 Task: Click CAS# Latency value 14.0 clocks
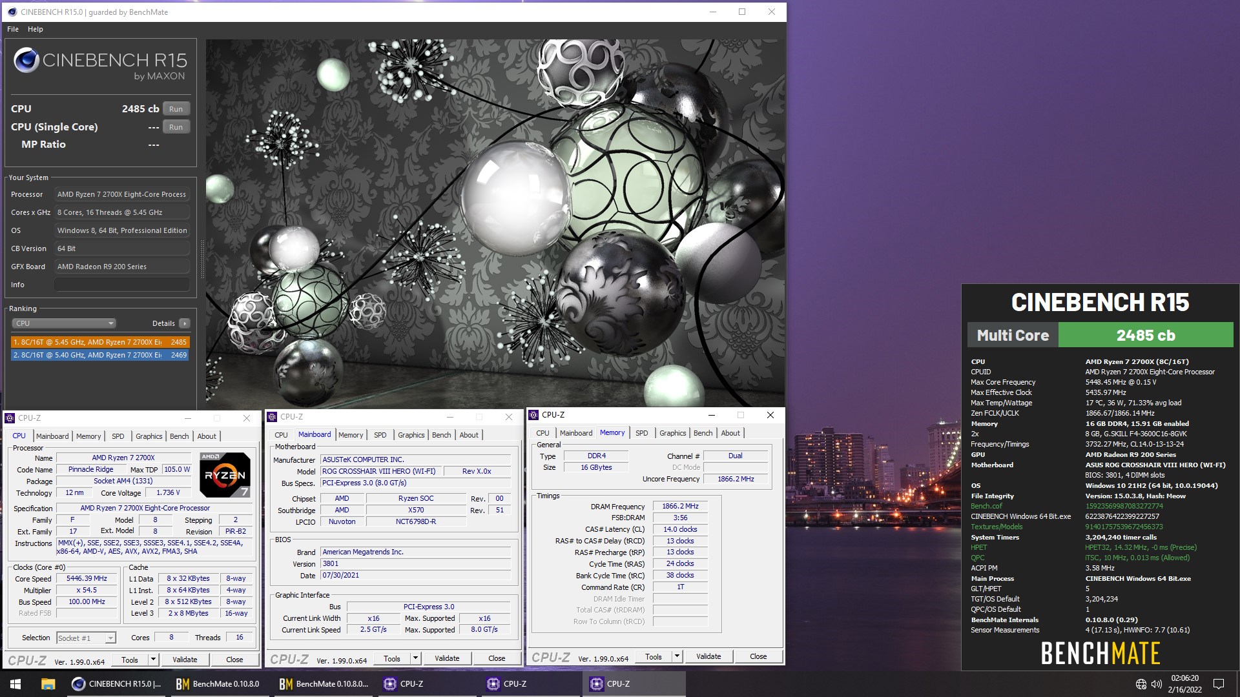[x=680, y=529]
